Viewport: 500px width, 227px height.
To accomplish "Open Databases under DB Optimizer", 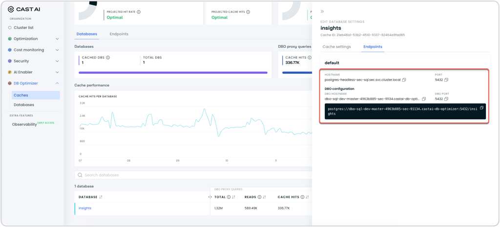I will pyautogui.click(x=24, y=104).
